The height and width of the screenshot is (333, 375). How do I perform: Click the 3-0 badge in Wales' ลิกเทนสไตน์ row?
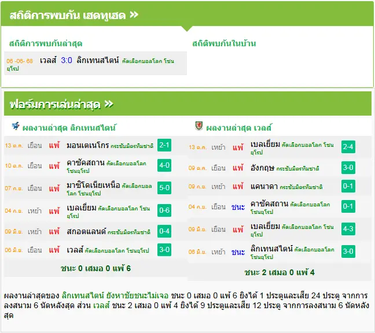348,251
